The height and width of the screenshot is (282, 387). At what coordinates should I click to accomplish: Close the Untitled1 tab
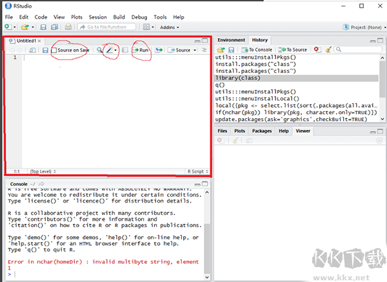pos(39,41)
